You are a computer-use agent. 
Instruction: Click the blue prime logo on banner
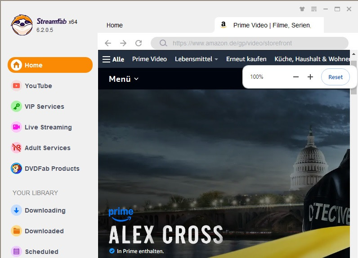[121, 214]
